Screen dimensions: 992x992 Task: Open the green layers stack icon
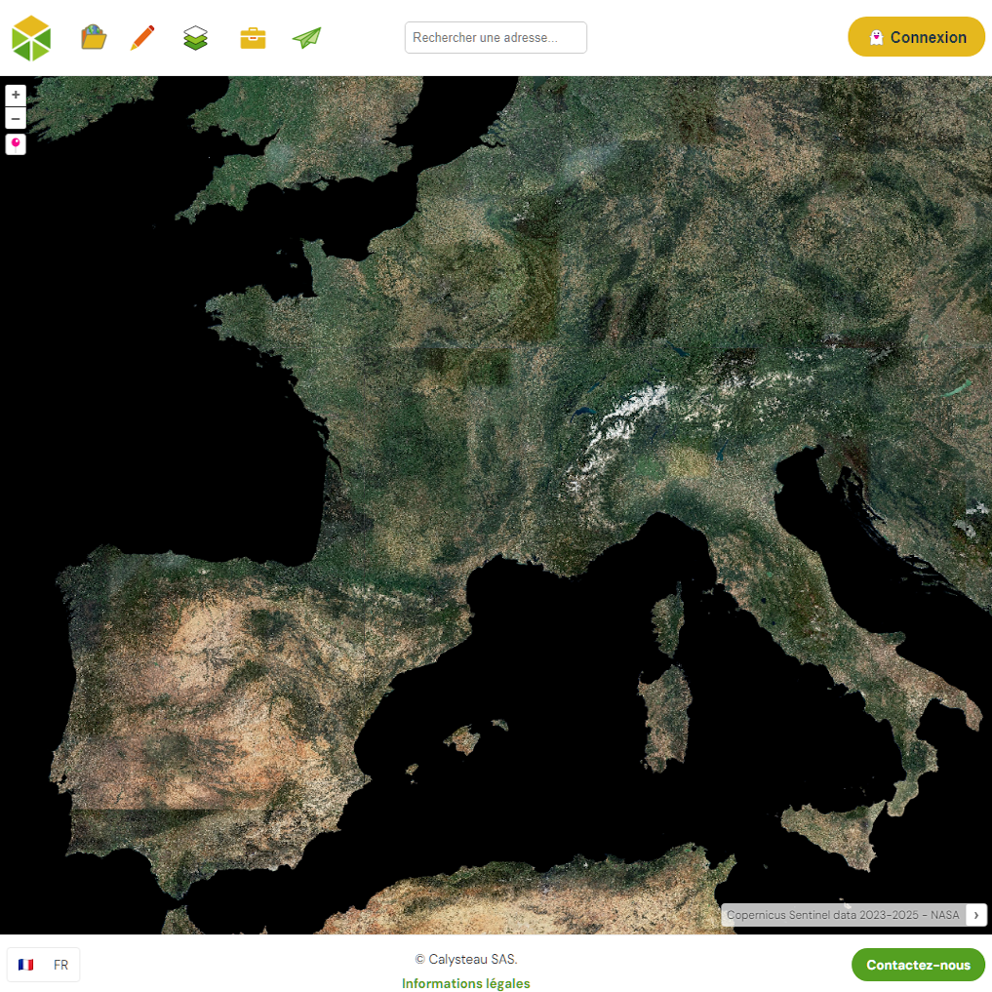click(x=195, y=38)
